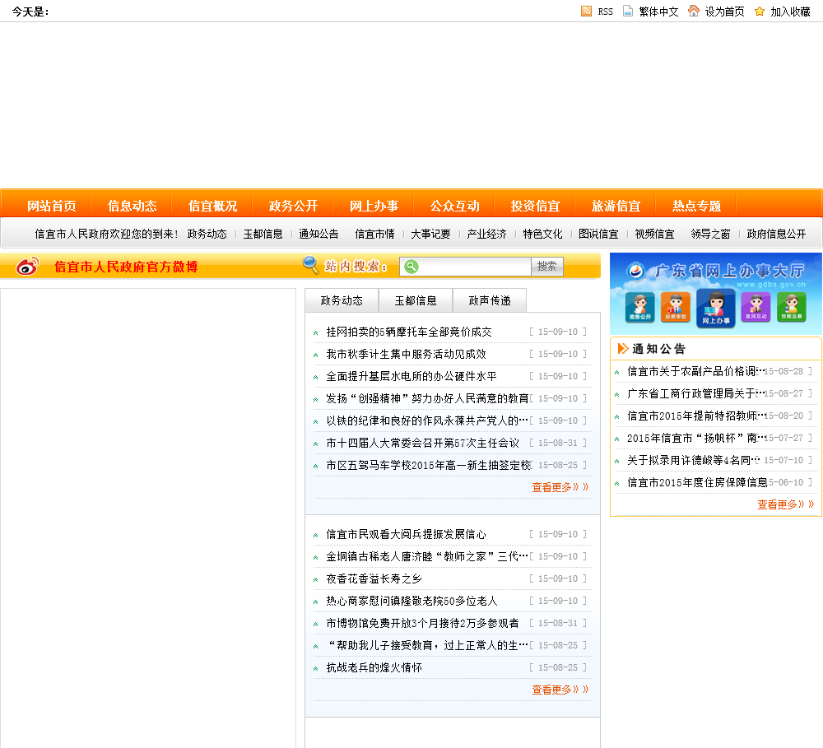Open news 信宜市民观看大阅兵提振发展信心
Screen dimensions: 823x748
click(407, 534)
